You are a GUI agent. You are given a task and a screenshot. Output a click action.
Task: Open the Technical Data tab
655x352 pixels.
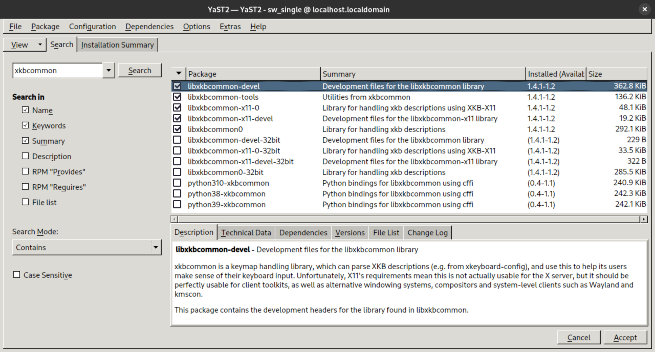[246, 233]
